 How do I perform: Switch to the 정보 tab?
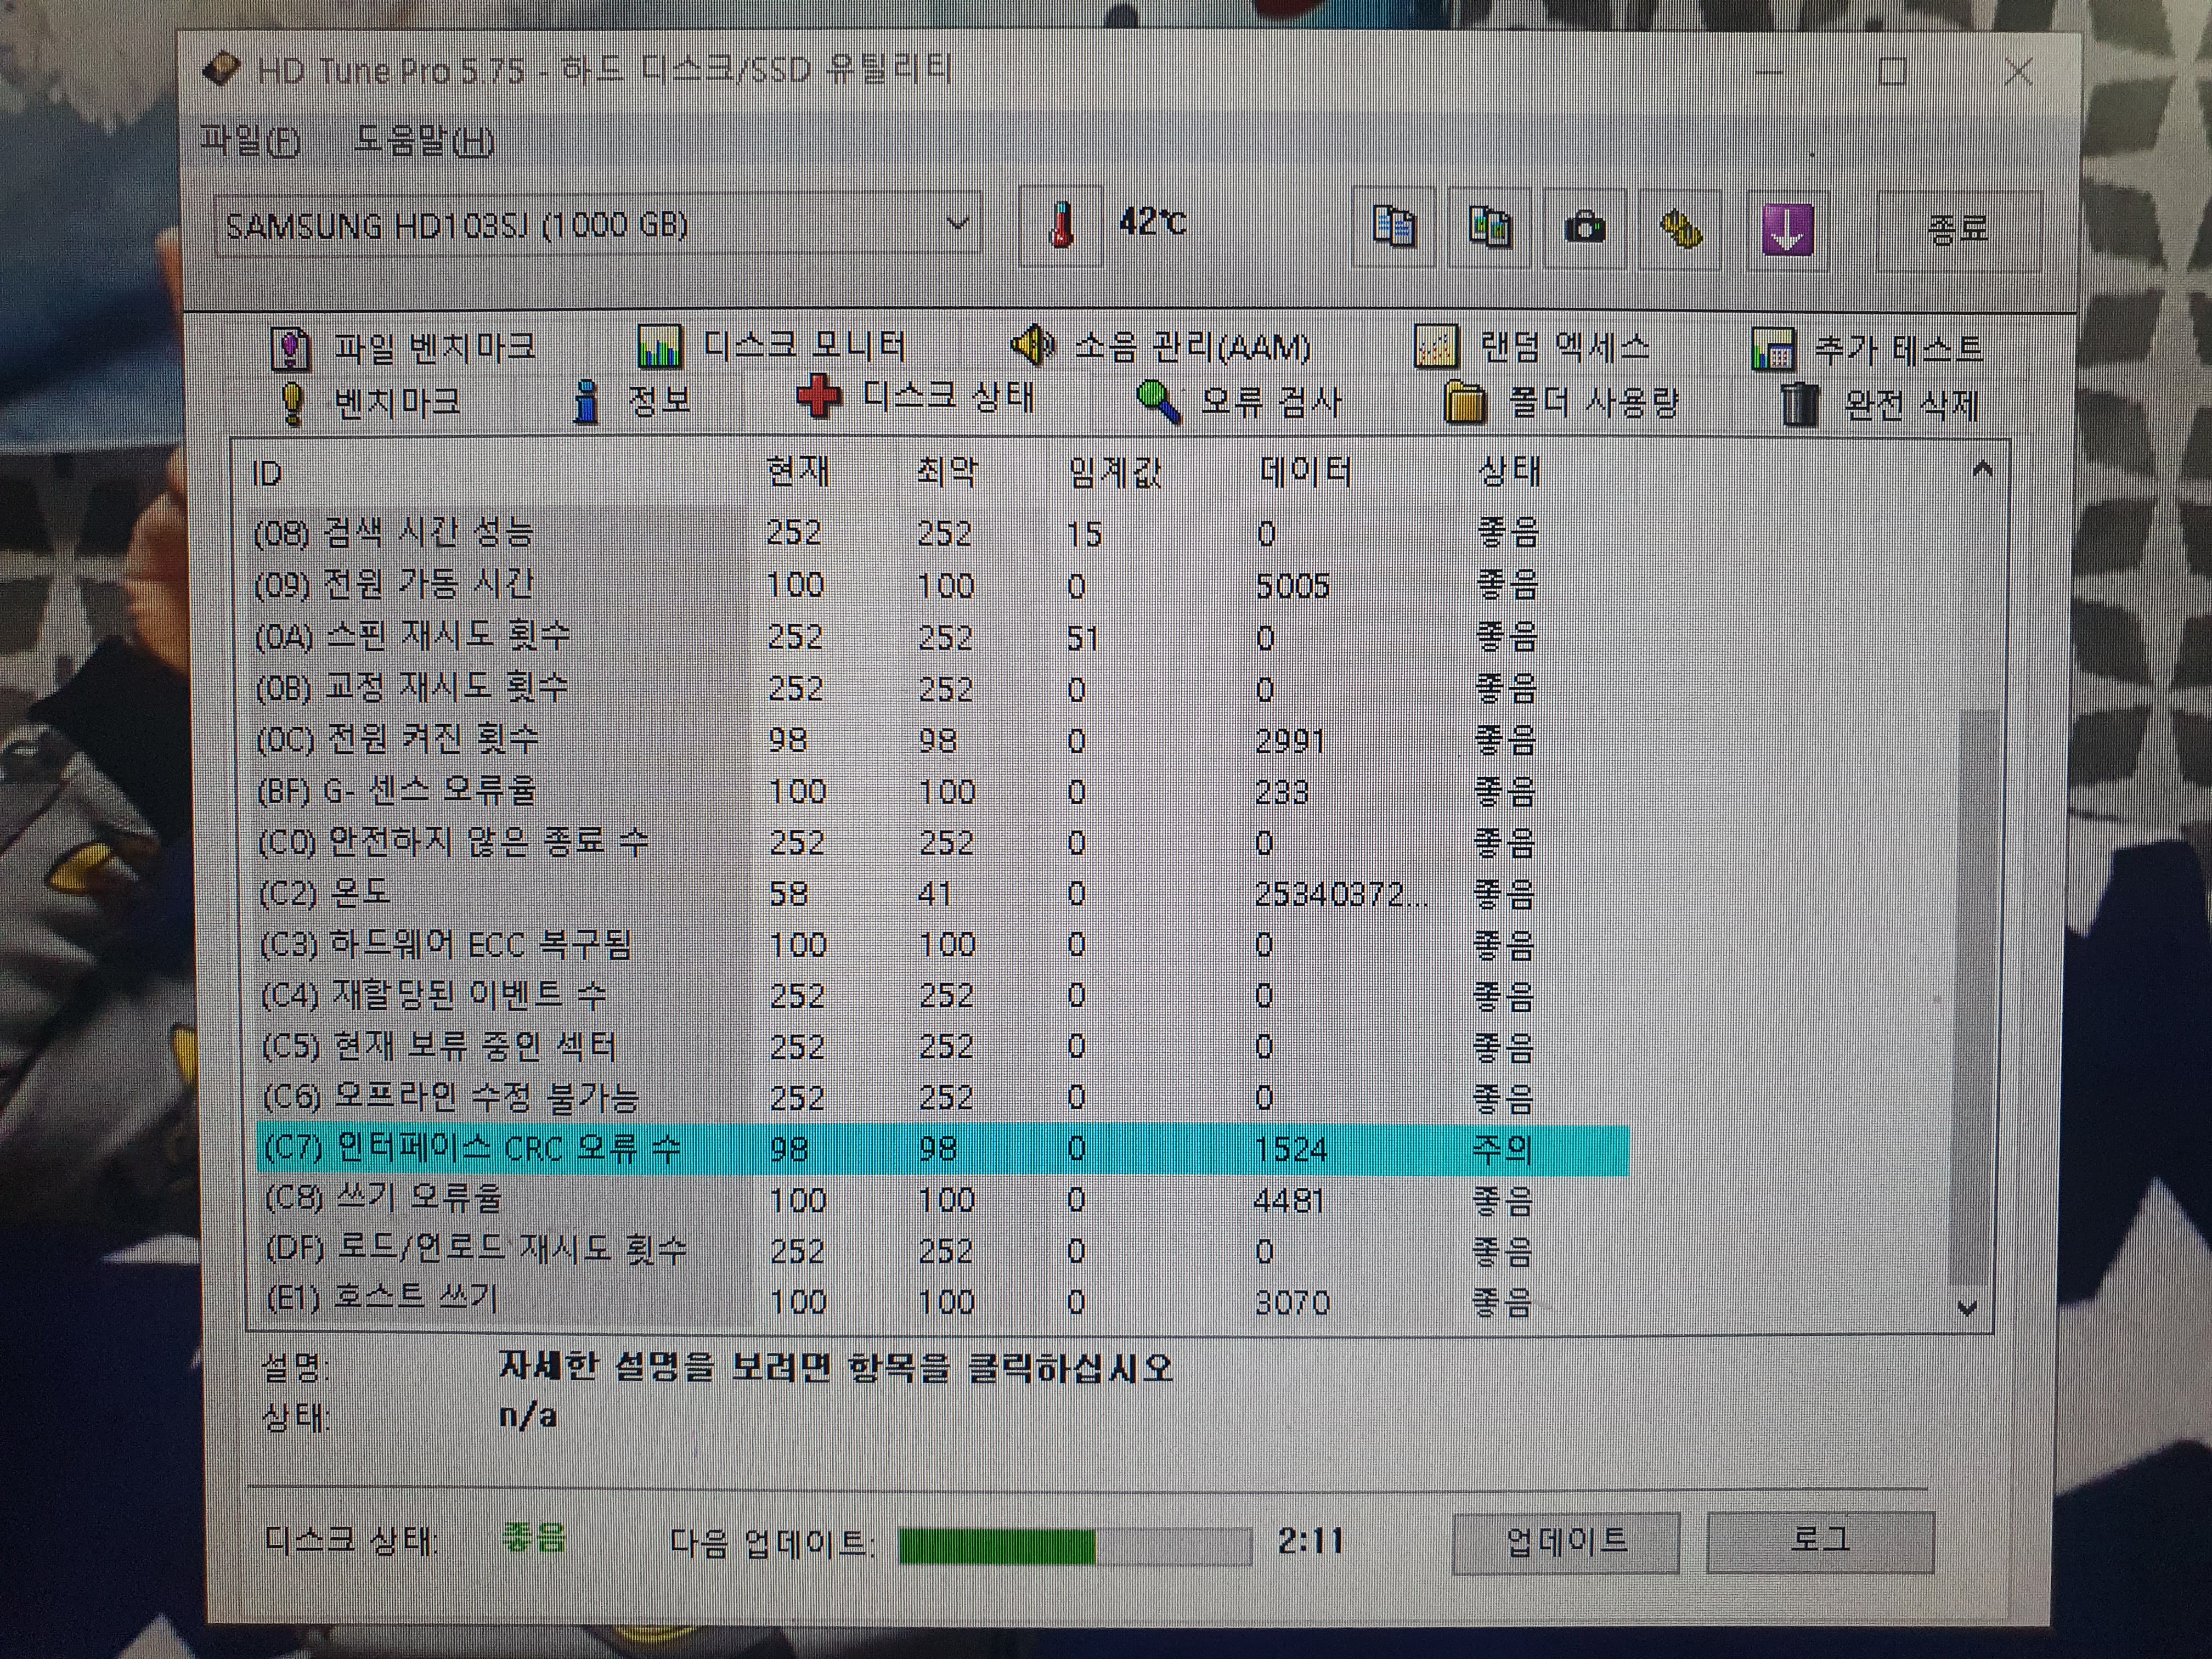click(x=631, y=402)
